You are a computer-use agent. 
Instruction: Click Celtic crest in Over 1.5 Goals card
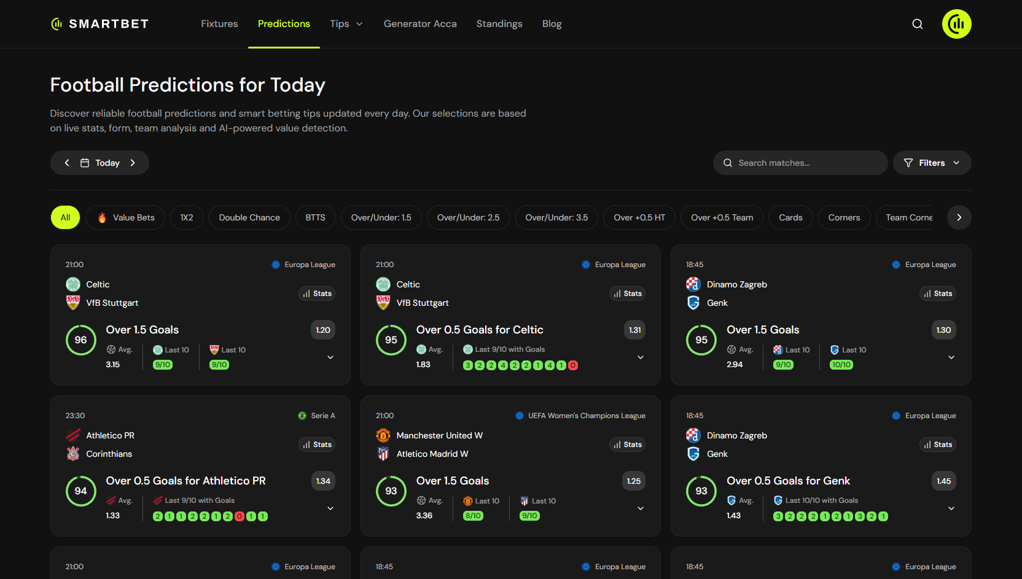[73, 284]
